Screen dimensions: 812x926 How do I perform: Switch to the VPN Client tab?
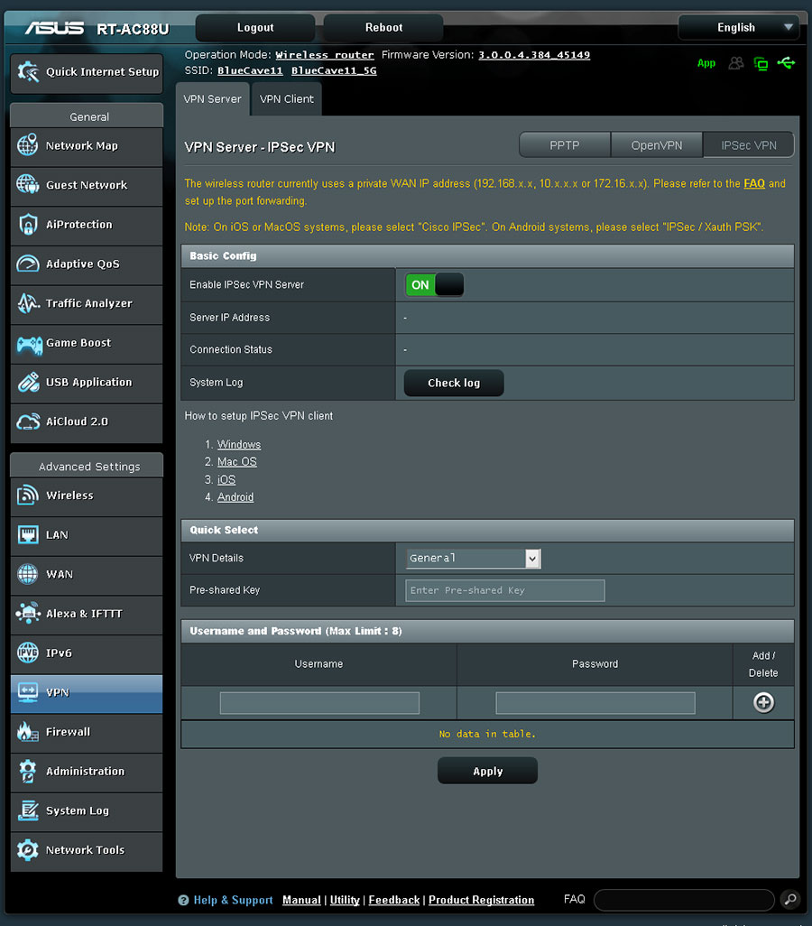coord(286,99)
